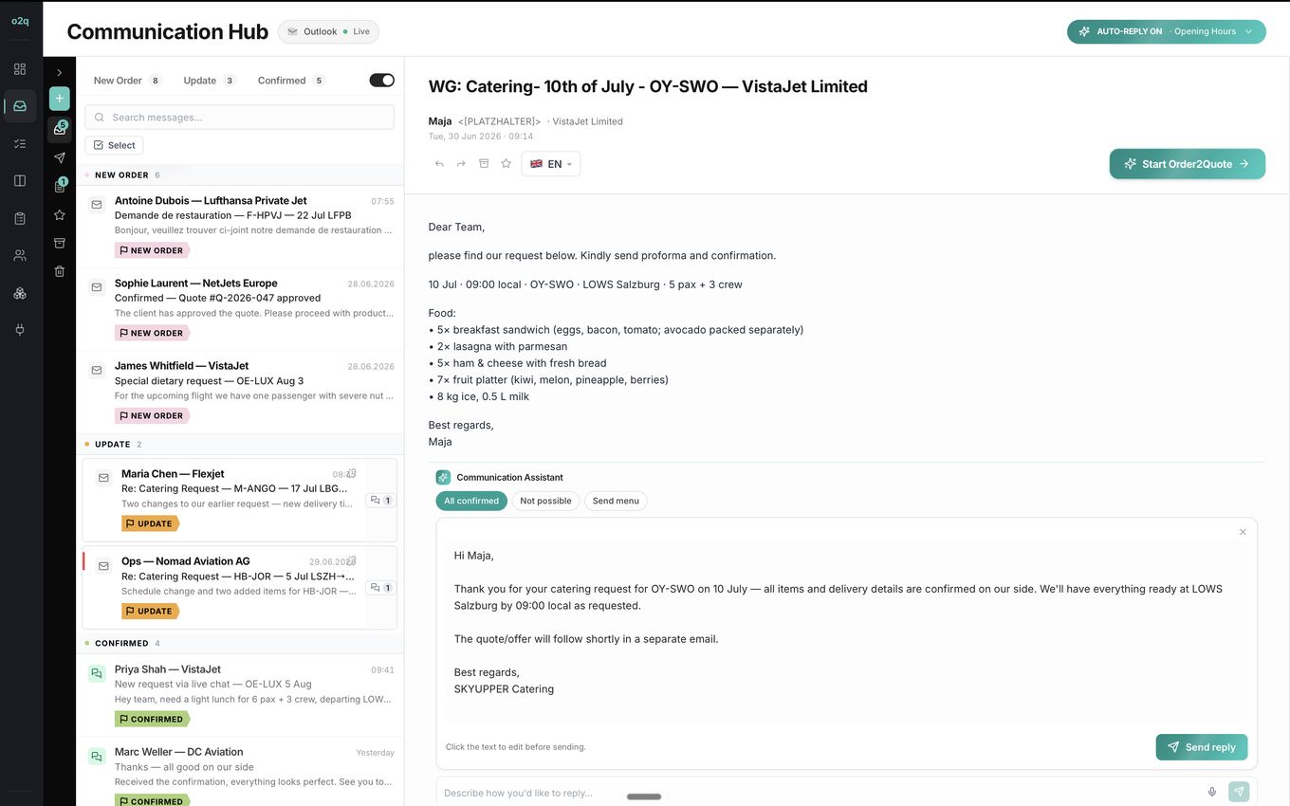Toggle the switch beside the Confirmed tab
The image size is (1290, 806).
click(382, 81)
